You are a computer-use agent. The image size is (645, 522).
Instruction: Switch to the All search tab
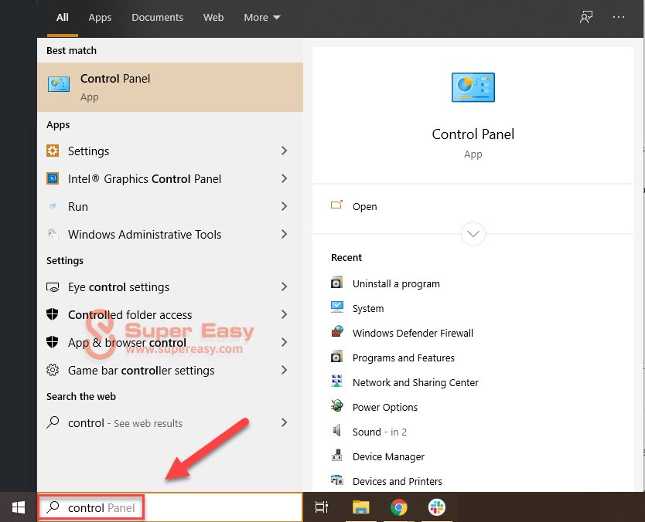pos(62,17)
